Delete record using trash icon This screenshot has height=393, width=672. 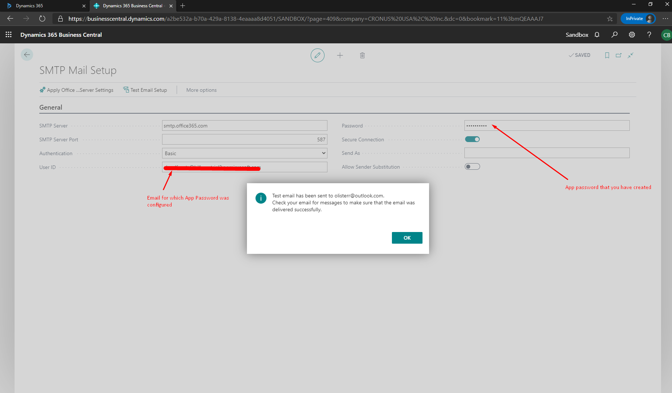point(362,55)
